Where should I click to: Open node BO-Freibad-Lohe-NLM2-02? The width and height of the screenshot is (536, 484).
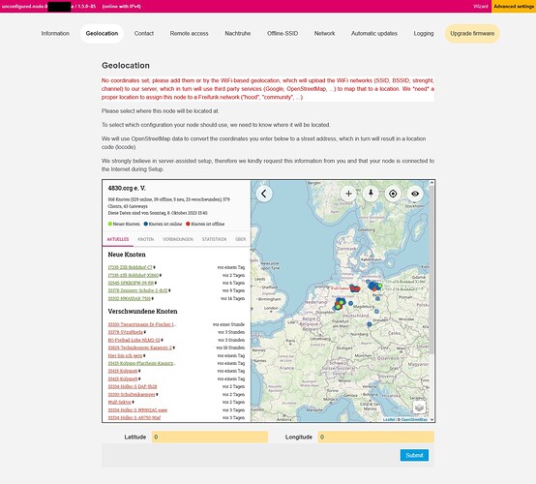134,340
